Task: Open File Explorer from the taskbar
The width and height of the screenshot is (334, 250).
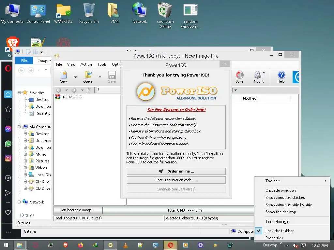Action: coord(20,245)
